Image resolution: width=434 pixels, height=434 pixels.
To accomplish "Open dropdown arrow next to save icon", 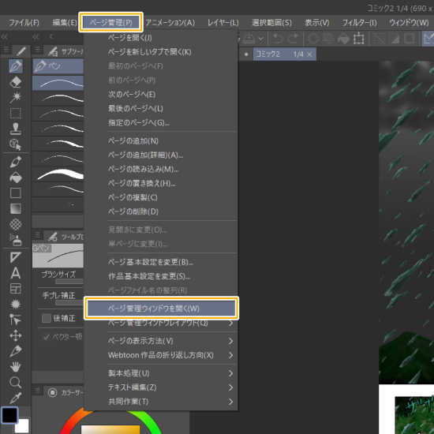I will click(260, 39).
